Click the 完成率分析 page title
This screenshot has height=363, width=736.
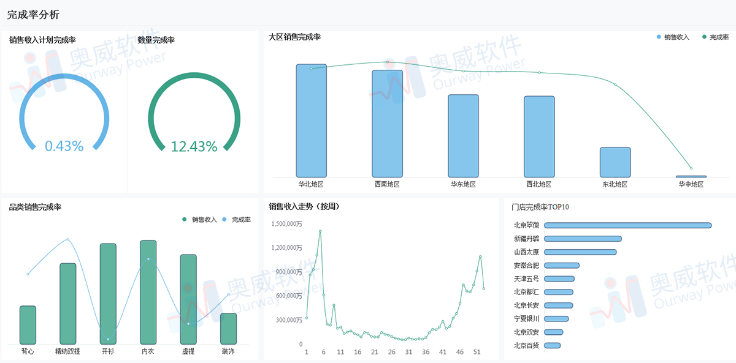[x=33, y=14]
